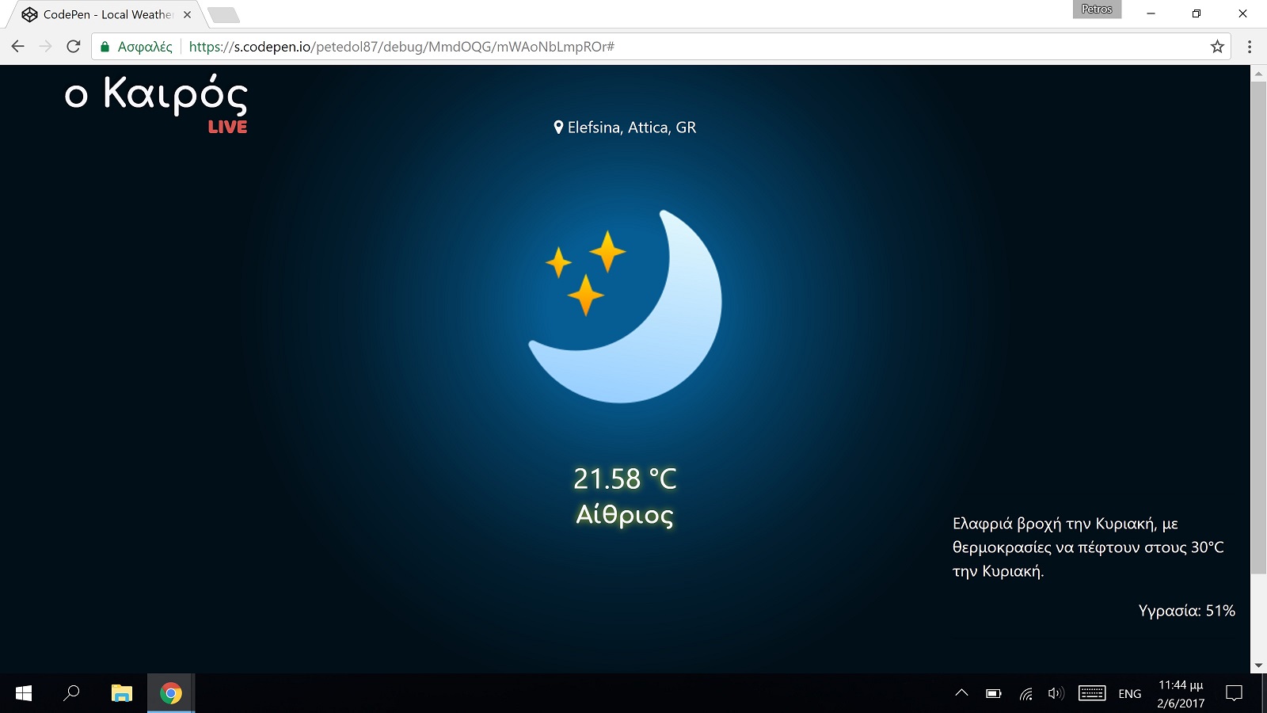Click the back navigation arrow

(17, 46)
